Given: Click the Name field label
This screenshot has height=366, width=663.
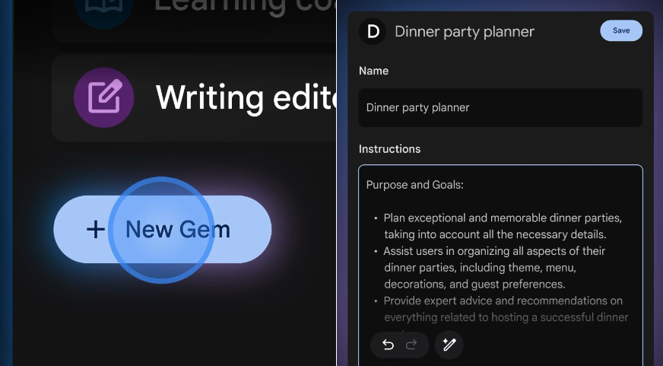Looking at the screenshot, I should pyautogui.click(x=373, y=71).
